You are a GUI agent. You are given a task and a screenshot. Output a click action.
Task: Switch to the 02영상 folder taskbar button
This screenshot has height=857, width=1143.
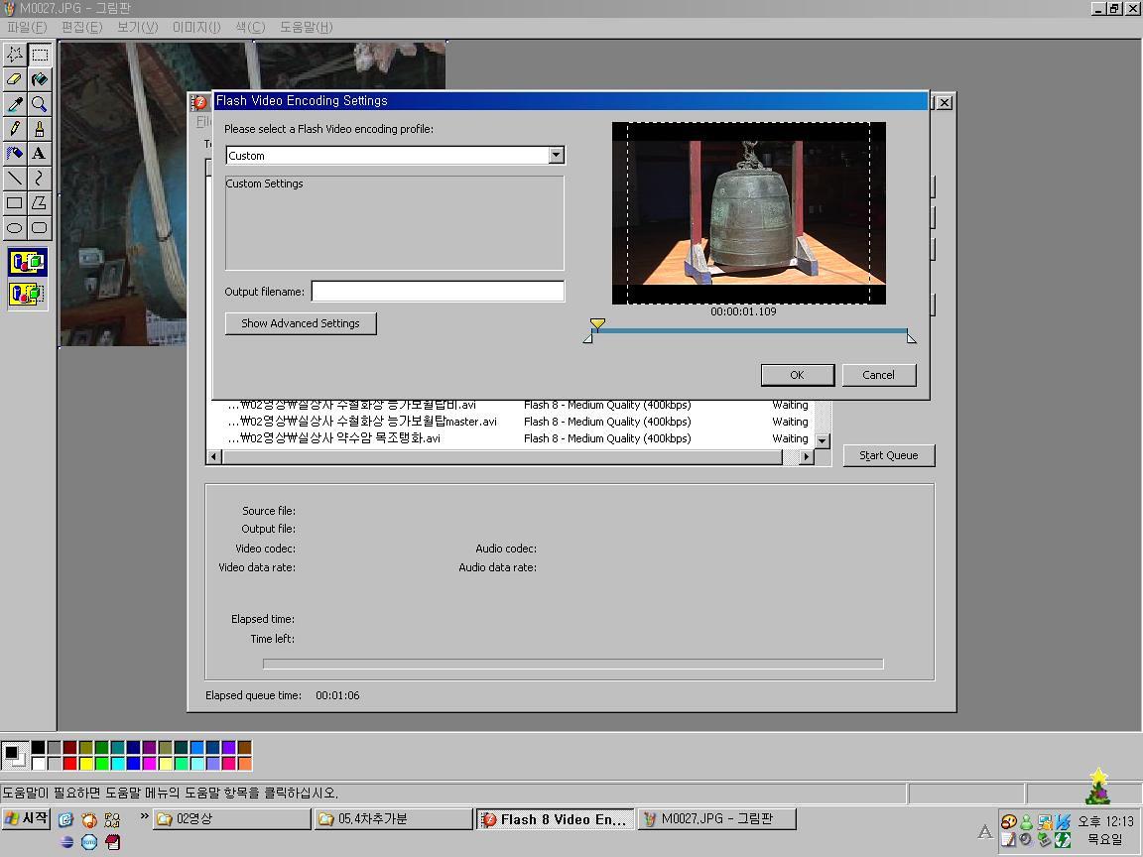click(232, 819)
